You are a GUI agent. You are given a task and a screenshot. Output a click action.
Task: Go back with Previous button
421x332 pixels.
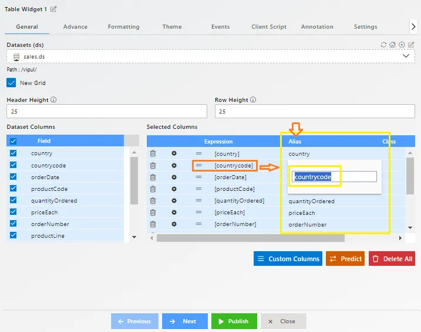(x=134, y=321)
